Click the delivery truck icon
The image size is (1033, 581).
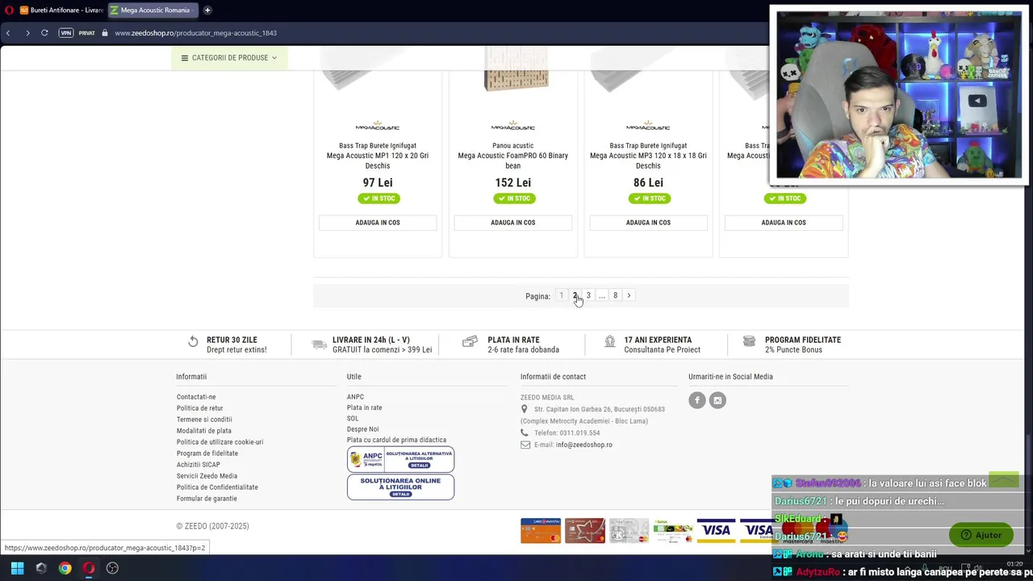(320, 345)
